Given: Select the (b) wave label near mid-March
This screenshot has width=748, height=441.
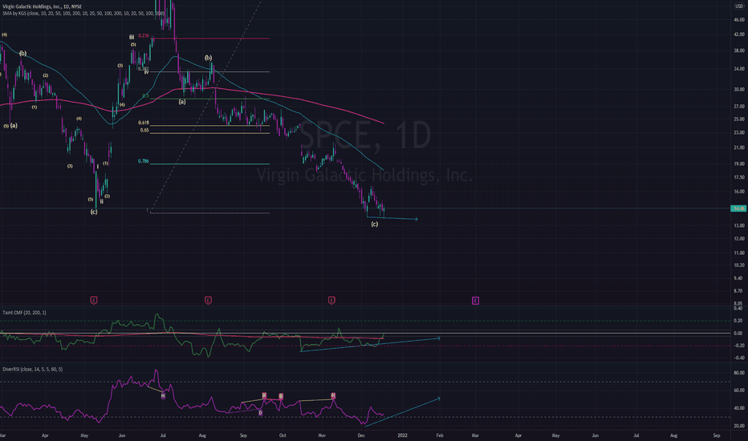Looking at the screenshot, I should [23, 54].
